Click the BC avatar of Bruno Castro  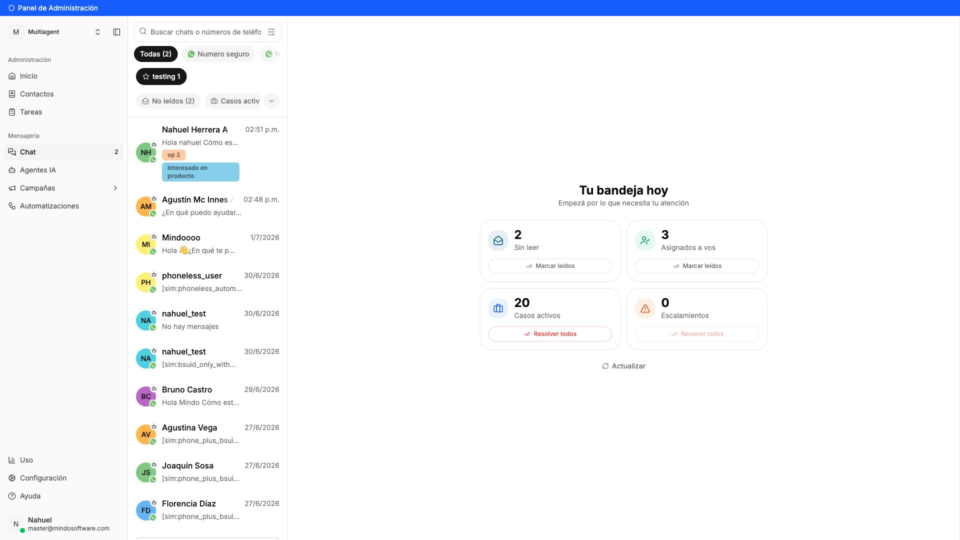(x=145, y=396)
